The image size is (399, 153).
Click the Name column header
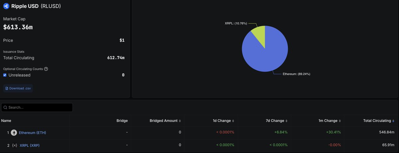pyautogui.click(x=6, y=121)
